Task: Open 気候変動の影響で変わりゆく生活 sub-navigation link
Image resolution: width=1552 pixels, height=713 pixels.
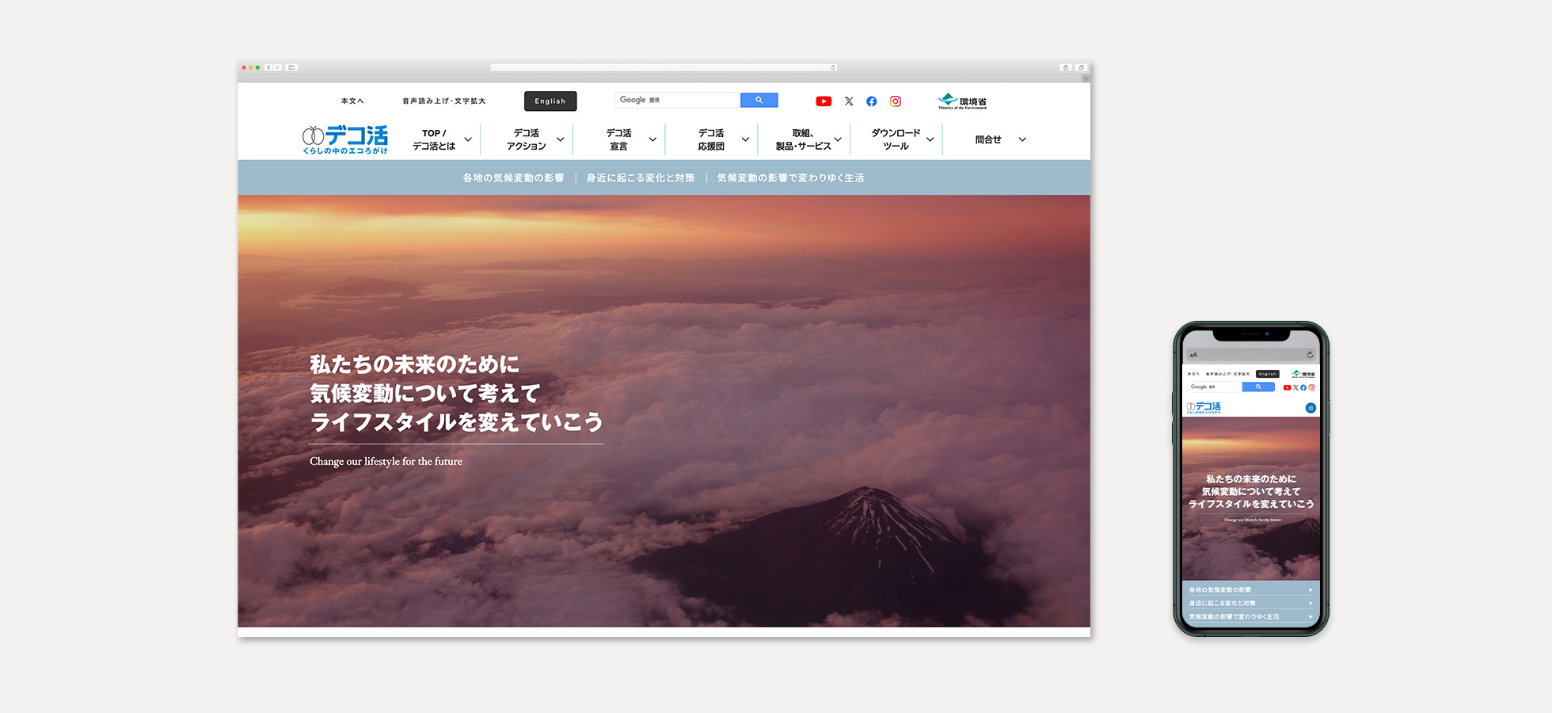Action: 790,178
